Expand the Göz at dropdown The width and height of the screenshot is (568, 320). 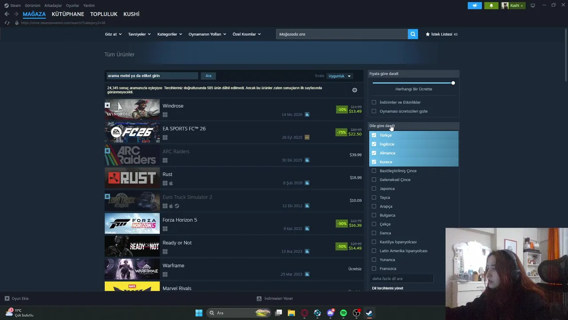coord(113,34)
